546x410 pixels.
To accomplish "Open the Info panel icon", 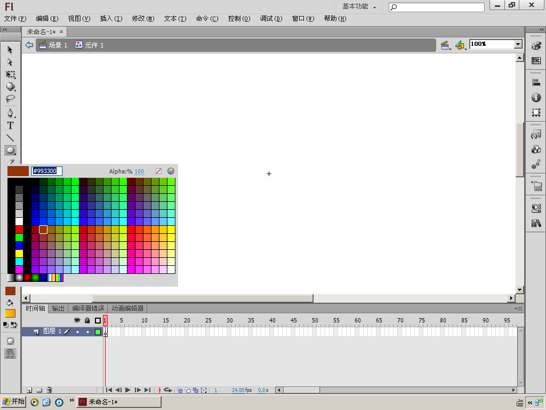I will 536,98.
